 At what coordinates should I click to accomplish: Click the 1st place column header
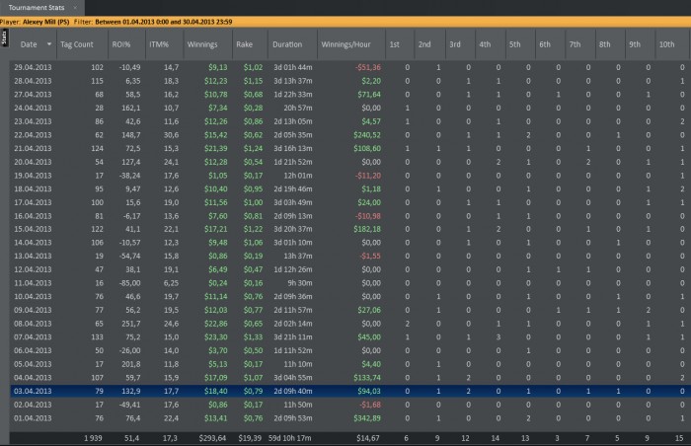click(394, 44)
